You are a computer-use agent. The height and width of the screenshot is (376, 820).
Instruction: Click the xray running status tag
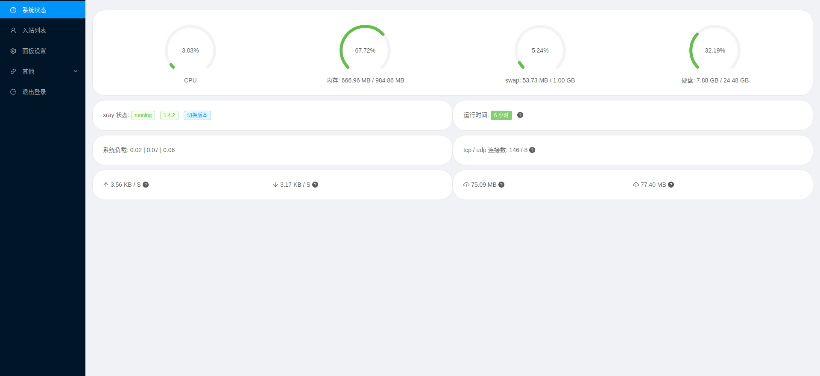point(143,115)
